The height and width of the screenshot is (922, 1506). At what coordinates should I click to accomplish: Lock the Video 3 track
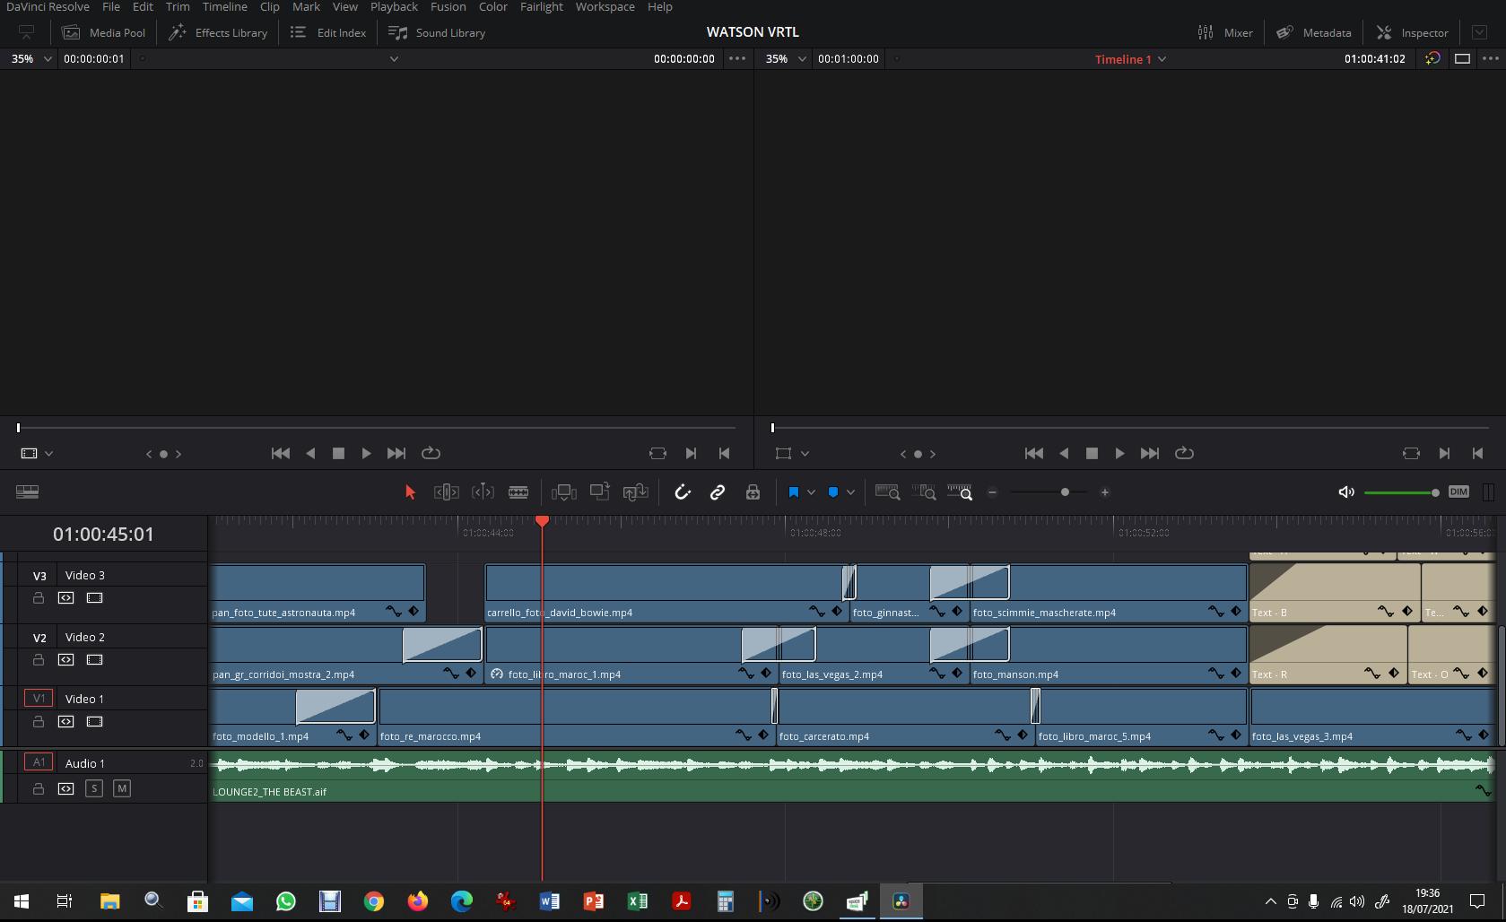[x=39, y=598]
